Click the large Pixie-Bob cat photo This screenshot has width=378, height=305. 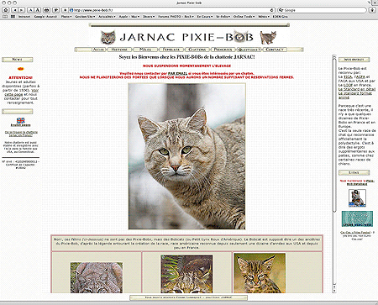(186, 156)
